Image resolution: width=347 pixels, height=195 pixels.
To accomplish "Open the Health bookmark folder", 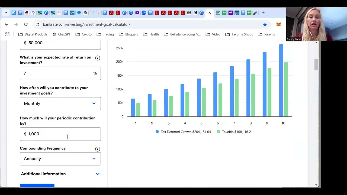I will pos(151,34).
